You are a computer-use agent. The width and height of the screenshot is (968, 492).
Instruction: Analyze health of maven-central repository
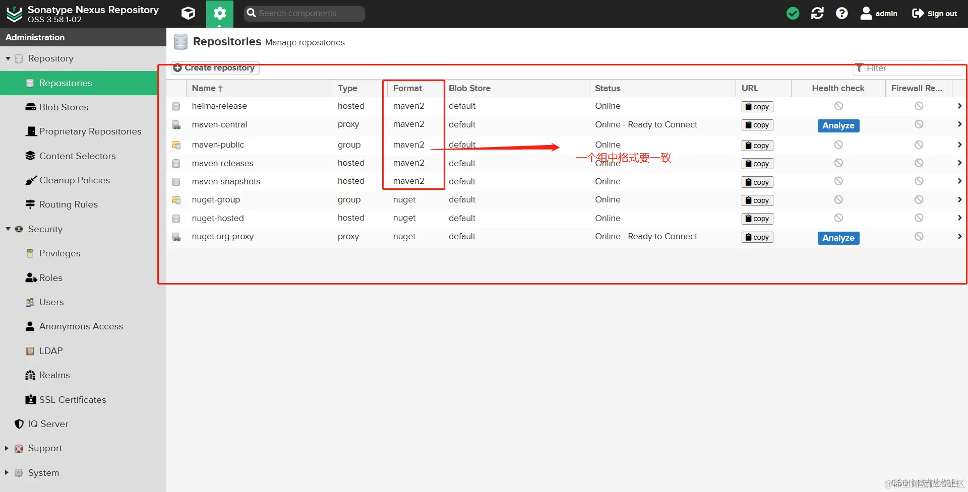(838, 125)
